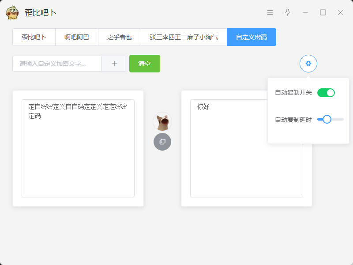Click the left encrypted text area
Image resolution: width=353 pixels, height=265 pixels.
(x=78, y=150)
